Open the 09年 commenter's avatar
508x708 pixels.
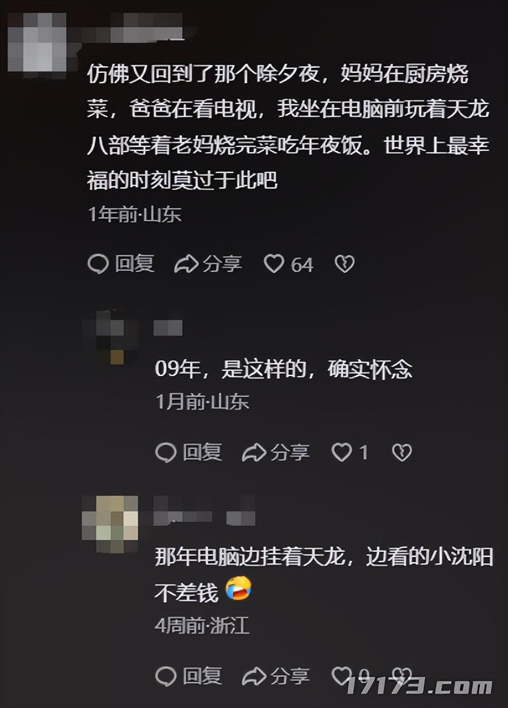point(110,337)
